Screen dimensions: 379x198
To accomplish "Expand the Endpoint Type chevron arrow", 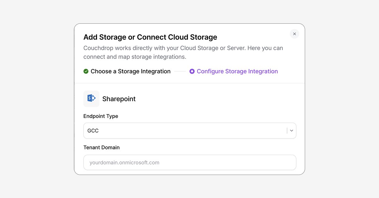I will point(292,131).
